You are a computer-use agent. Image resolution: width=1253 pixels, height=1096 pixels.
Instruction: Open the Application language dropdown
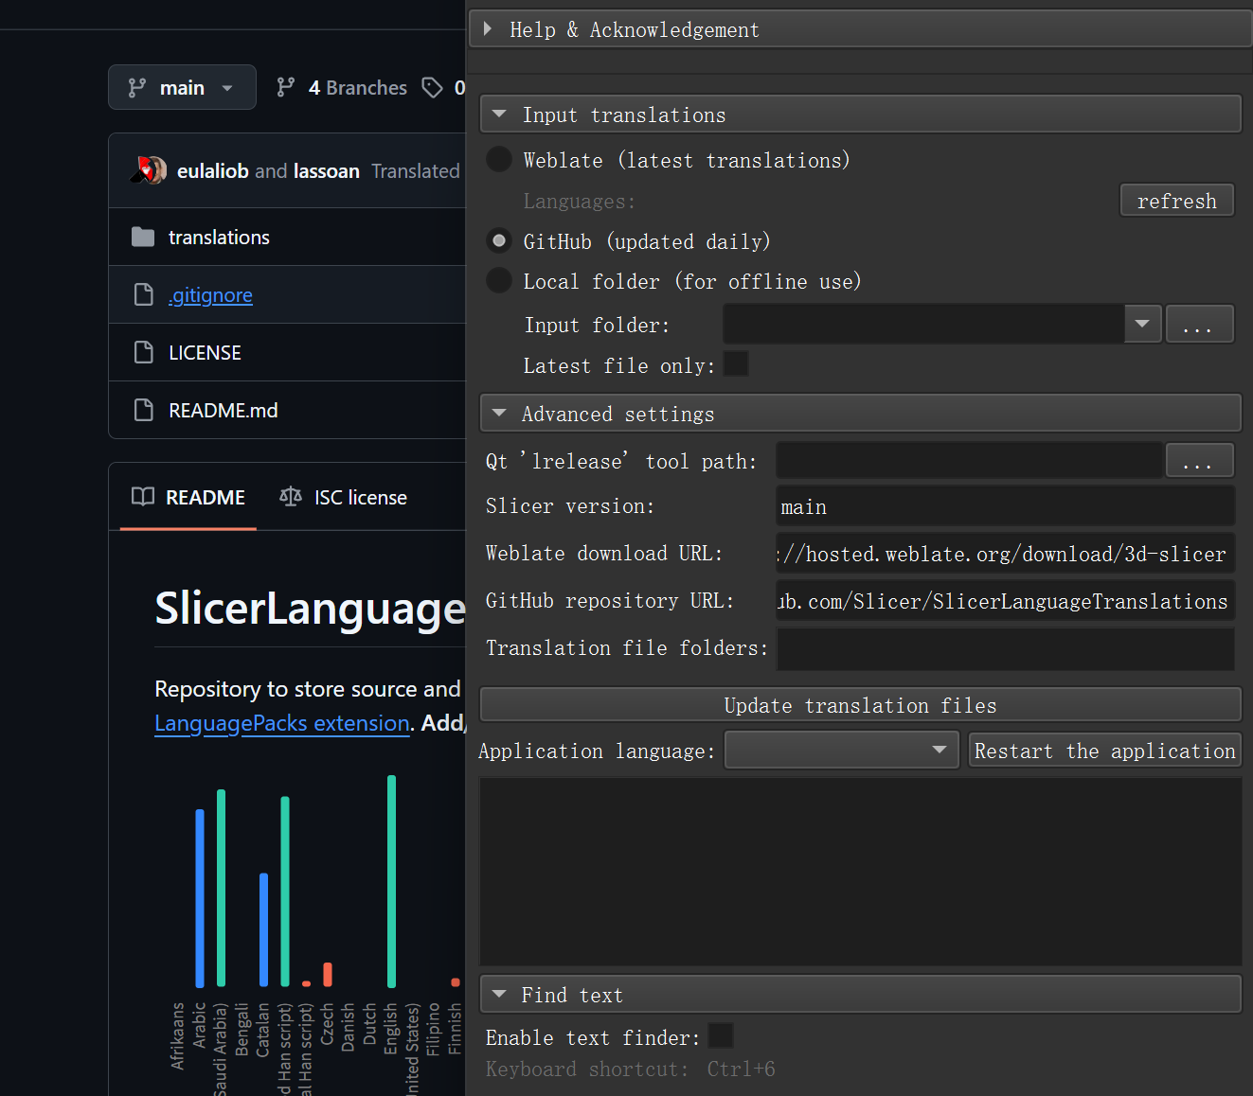(x=841, y=751)
